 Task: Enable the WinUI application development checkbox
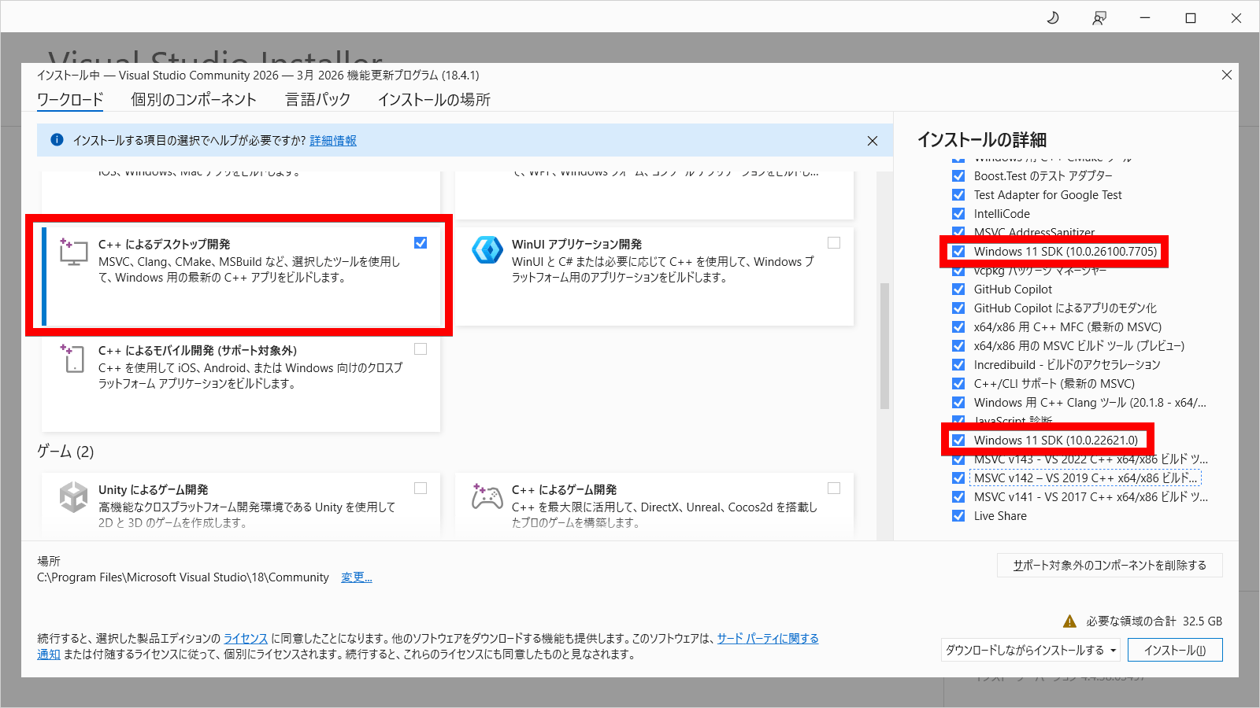point(834,243)
